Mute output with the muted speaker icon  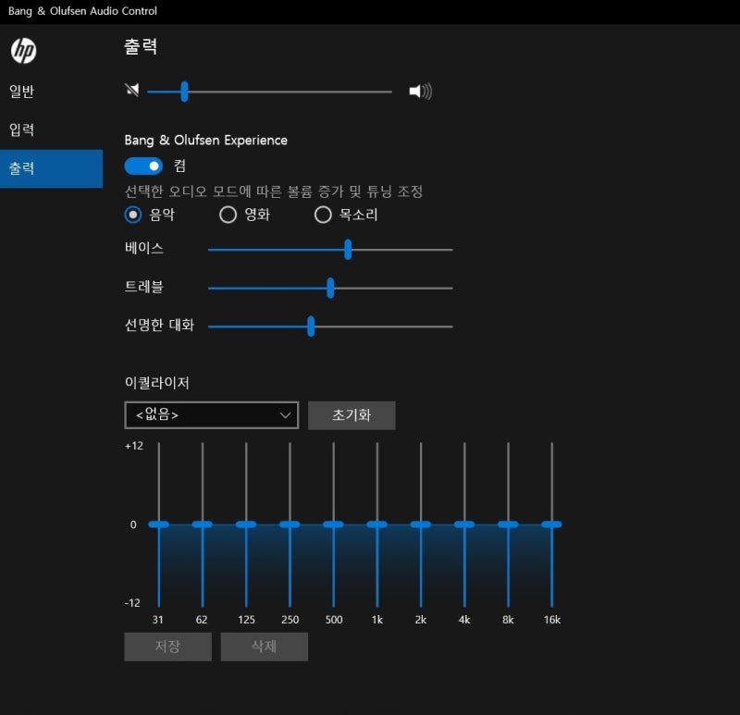132,90
